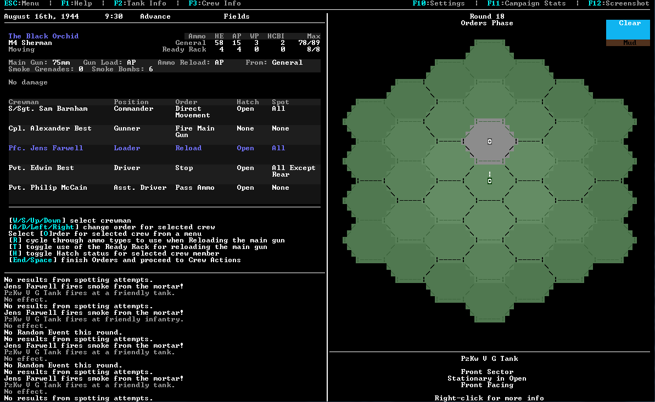Click Gunner hatch value None
The image size is (655, 402).
pos(245,128)
